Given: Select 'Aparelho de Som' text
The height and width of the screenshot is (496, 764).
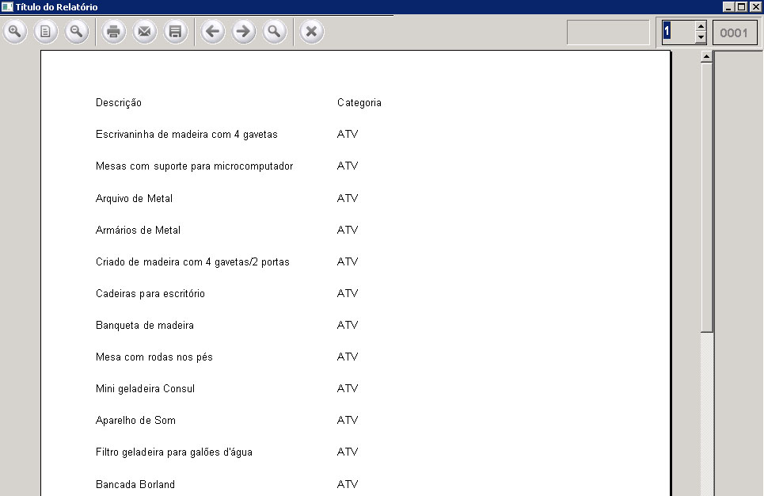Looking at the screenshot, I should click(x=135, y=421).
